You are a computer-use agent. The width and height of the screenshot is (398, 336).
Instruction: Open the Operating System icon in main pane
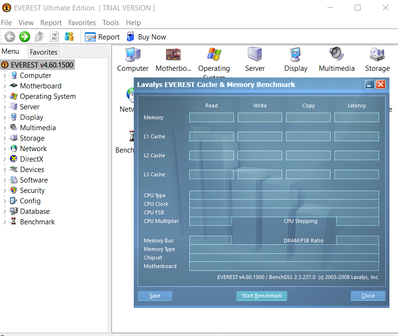click(x=214, y=54)
